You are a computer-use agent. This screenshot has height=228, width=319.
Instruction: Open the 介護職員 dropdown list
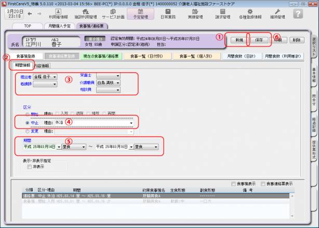click(x=118, y=83)
